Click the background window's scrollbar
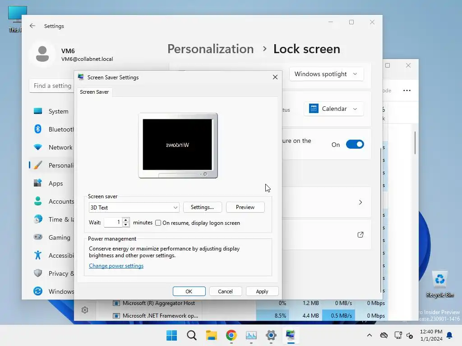Screen dimensions: 462x346 (415, 143)
